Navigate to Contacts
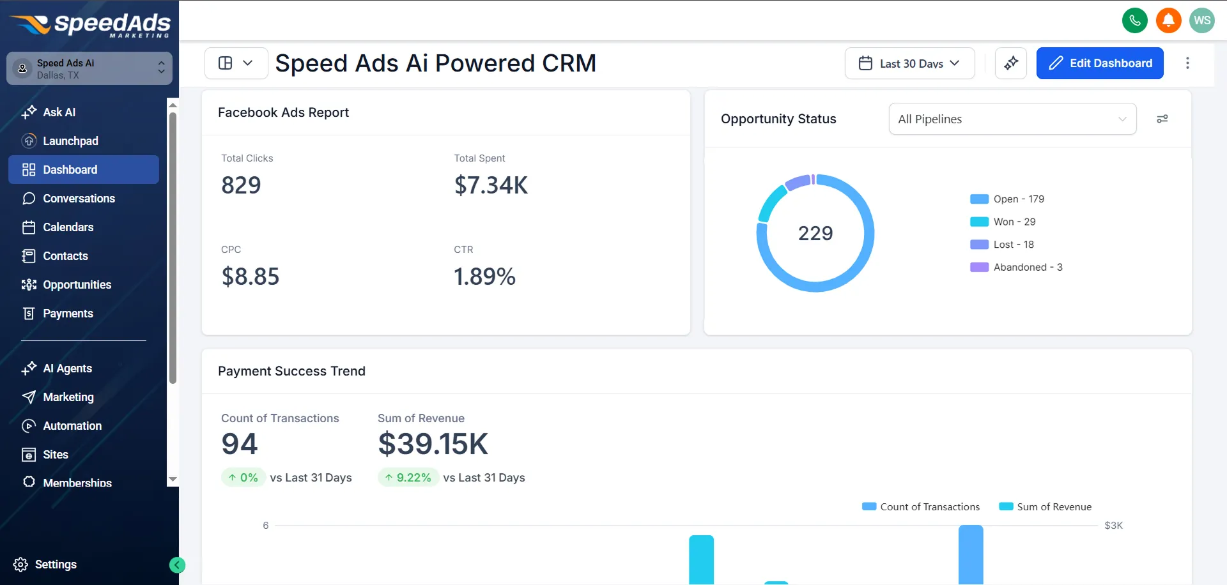 point(84,256)
